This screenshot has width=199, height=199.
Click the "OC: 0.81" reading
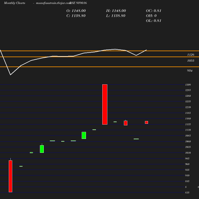[154, 11]
